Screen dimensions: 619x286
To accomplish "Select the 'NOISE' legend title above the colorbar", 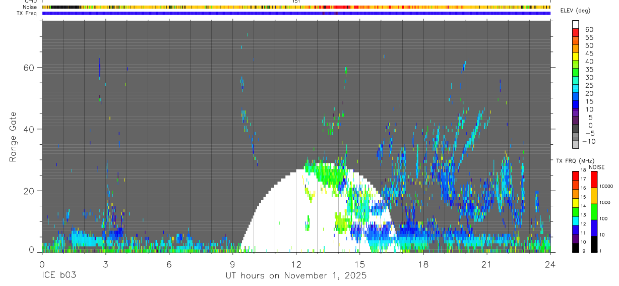I will point(597,167).
